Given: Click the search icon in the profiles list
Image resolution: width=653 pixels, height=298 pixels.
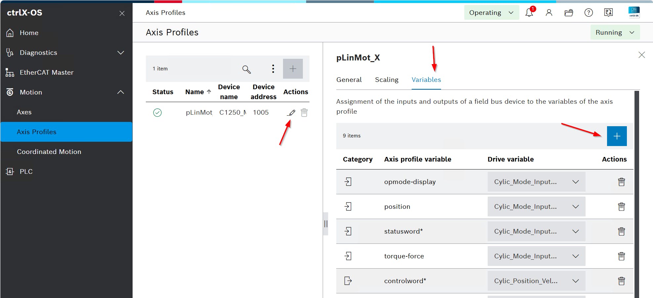Looking at the screenshot, I should 246,69.
